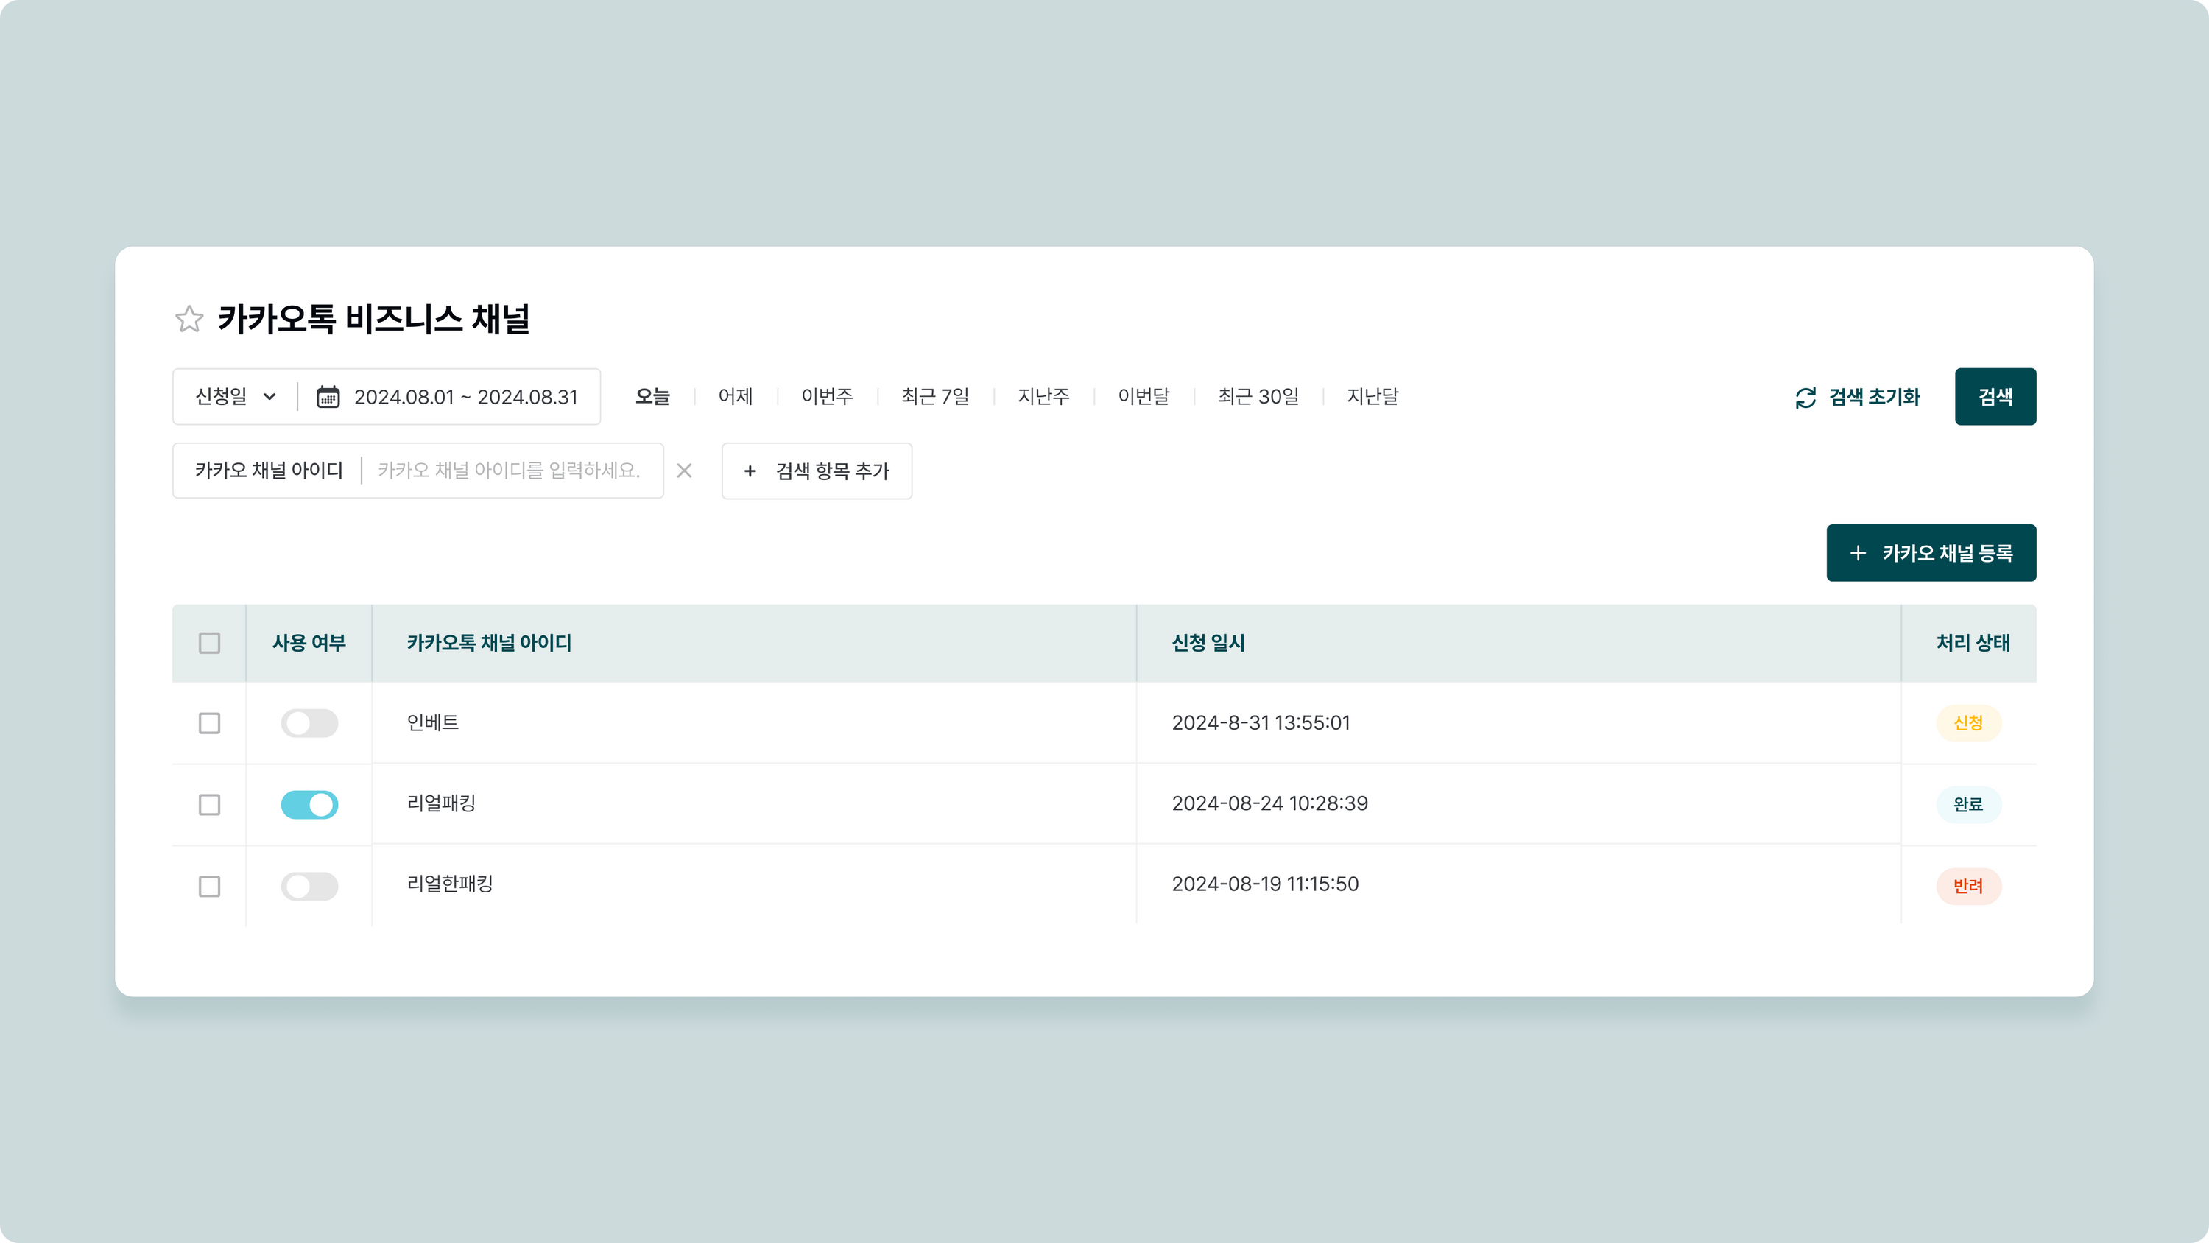Click the 반려 status badge
The height and width of the screenshot is (1243, 2209).
pos(1968,886)
